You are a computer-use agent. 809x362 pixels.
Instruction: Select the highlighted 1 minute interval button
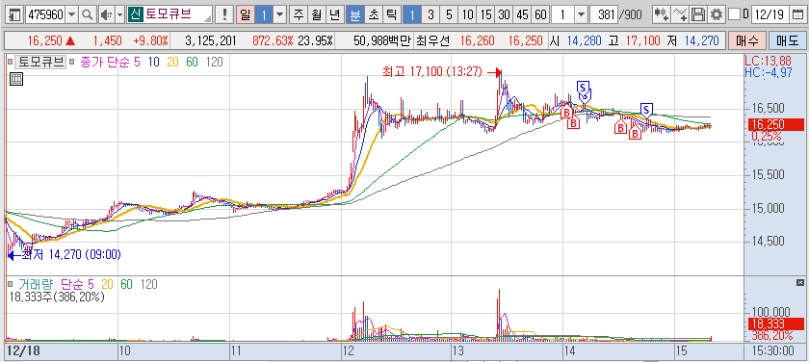coord(412,15)
